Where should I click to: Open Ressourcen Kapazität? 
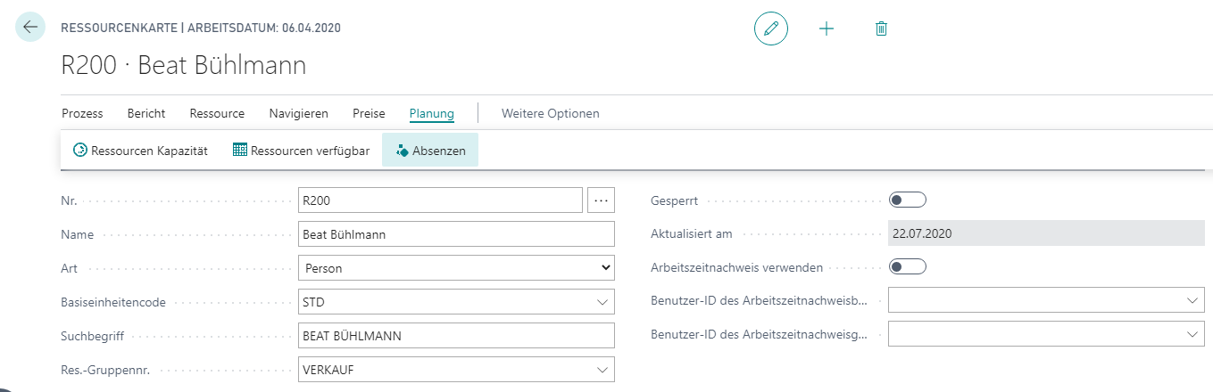point(140,151)
